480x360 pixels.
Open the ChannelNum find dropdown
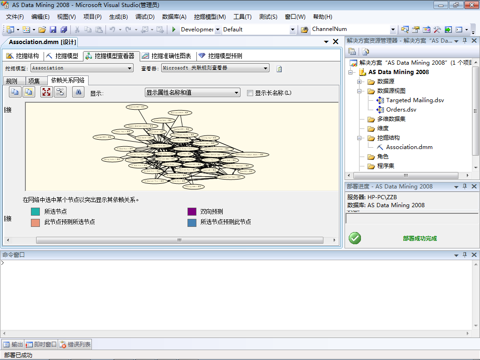point(393,30)
